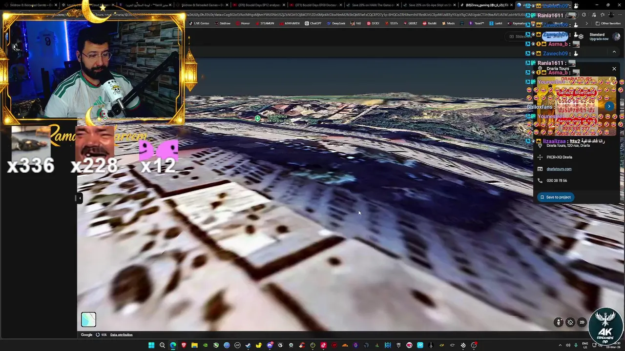Open 1337x bookmark
Image resolution: width=625 pixels, height=351 pixels.
point(392,23)
